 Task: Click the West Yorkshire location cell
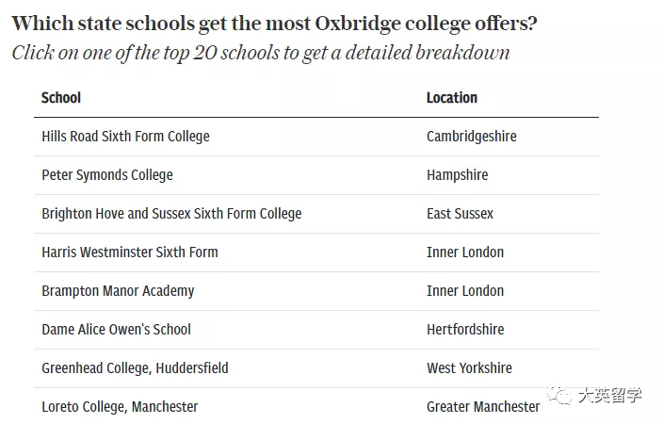pos(467,368)
